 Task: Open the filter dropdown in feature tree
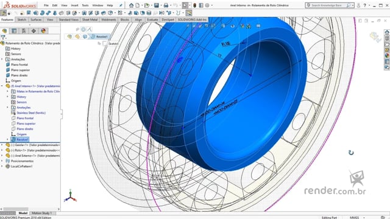click(x=3, y=38)
